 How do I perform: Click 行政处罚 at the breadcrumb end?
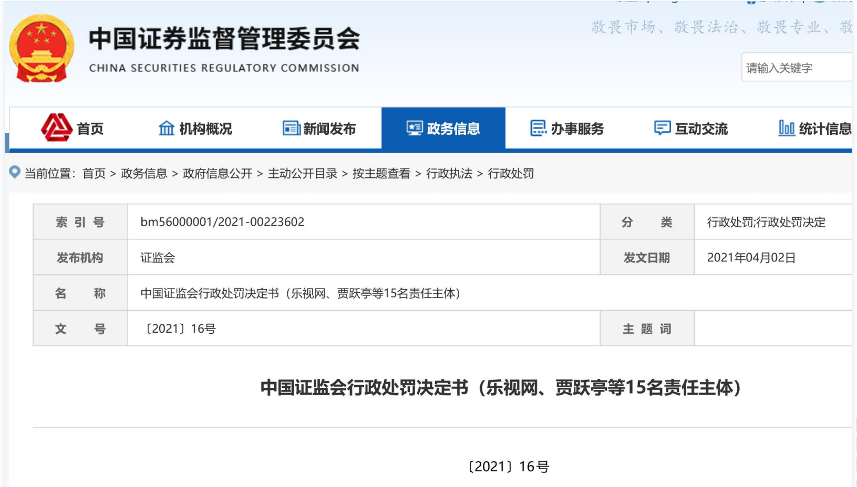point(511,174)
